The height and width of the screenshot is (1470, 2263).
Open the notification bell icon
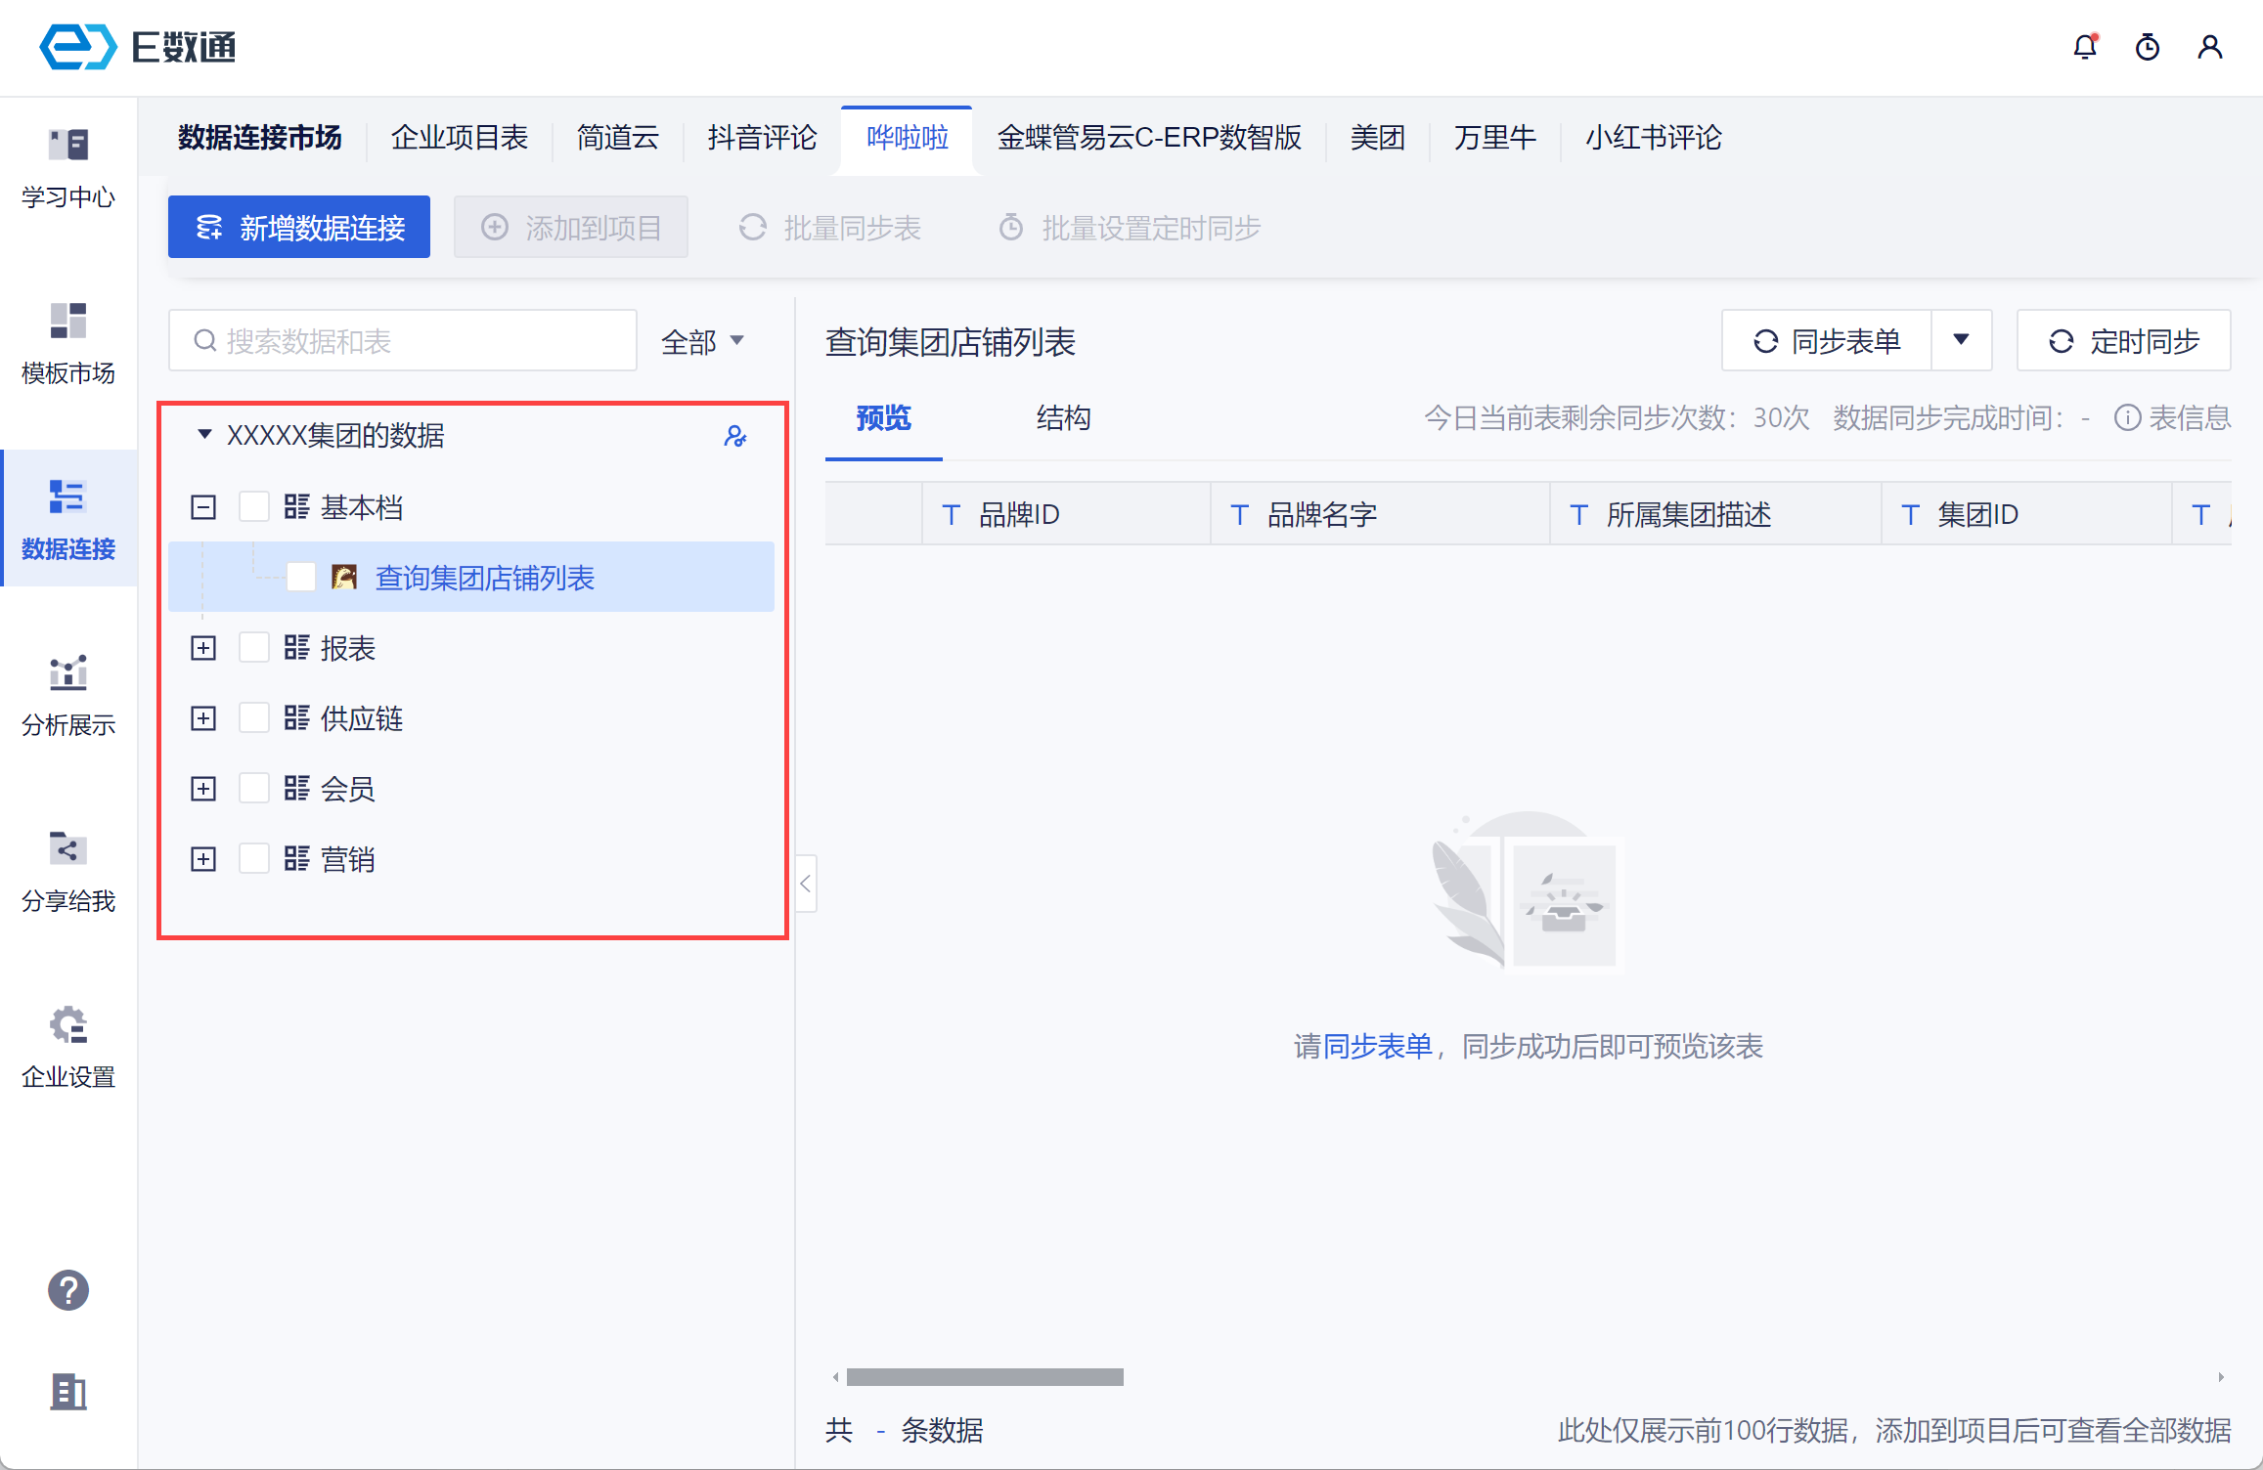(x=2084, y=47)
